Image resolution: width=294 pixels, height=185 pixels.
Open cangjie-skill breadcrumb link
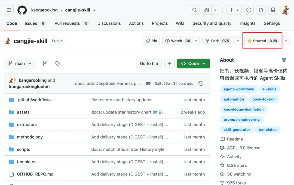[78, 10]
